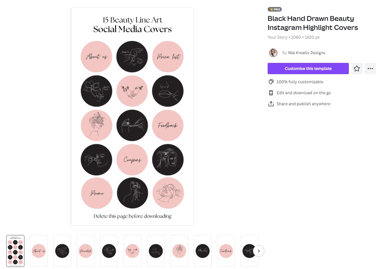This screenshot has height=269, width=383.
Task: Show next thumbnails with the right arrow
Action: [x=259, y=251]
